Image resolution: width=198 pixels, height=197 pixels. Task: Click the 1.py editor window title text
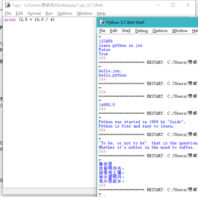pyautogui.click(x=57, y=5)
